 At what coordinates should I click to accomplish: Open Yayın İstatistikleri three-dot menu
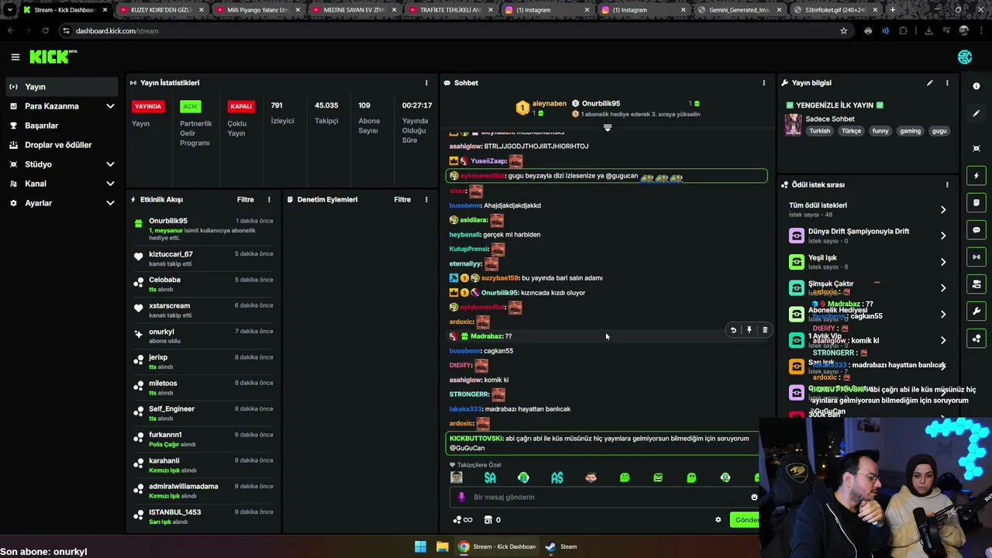(x=426, y=83)
